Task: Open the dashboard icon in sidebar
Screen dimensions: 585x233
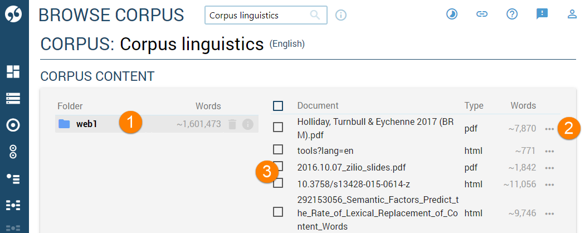Action: tap(13, 71)
